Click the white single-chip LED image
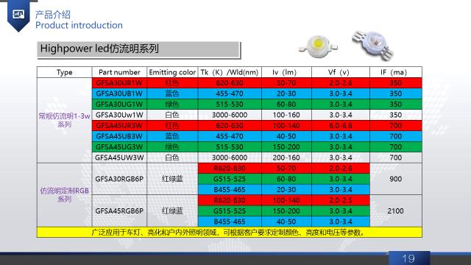 point(318,46)
